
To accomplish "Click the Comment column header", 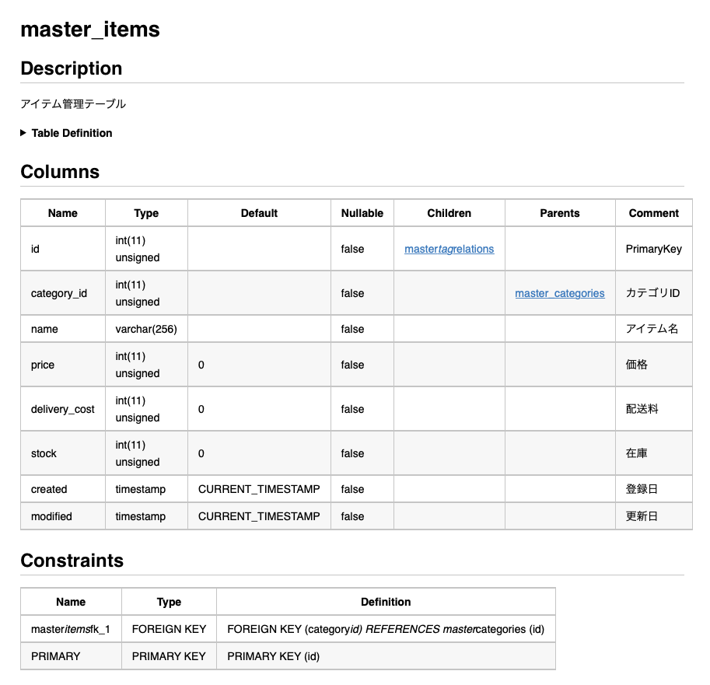I will pyautogui.click(x=653, y=213).
